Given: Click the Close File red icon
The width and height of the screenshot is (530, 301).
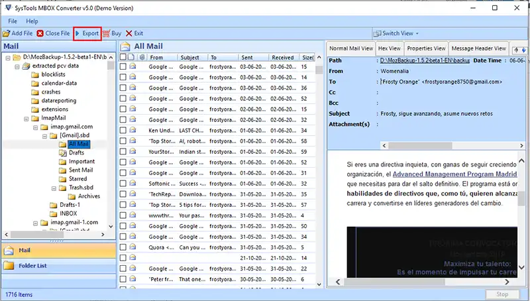Looking at the screenshot, I should tap(40, 34).
